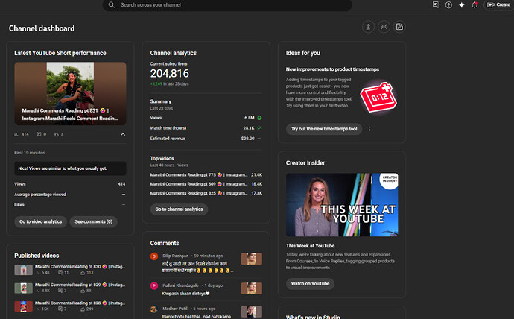Open the help question mark icon

point(448,4)
